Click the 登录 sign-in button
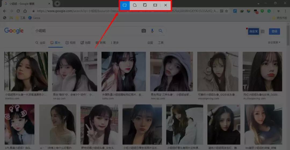Screen dimensions: 290x150 pyautogui.click(x=274, y=32)
